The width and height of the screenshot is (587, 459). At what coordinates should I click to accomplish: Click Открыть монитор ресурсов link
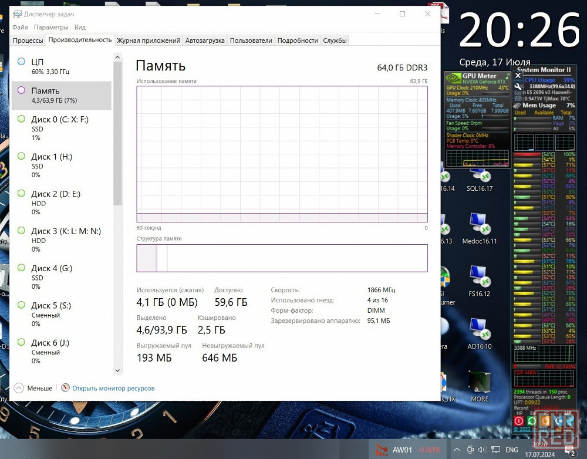(113, 388)
